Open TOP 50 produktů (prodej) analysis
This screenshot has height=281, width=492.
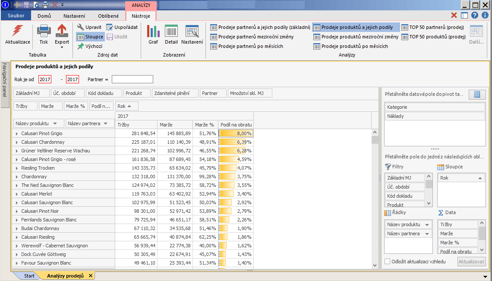point(433,37)
